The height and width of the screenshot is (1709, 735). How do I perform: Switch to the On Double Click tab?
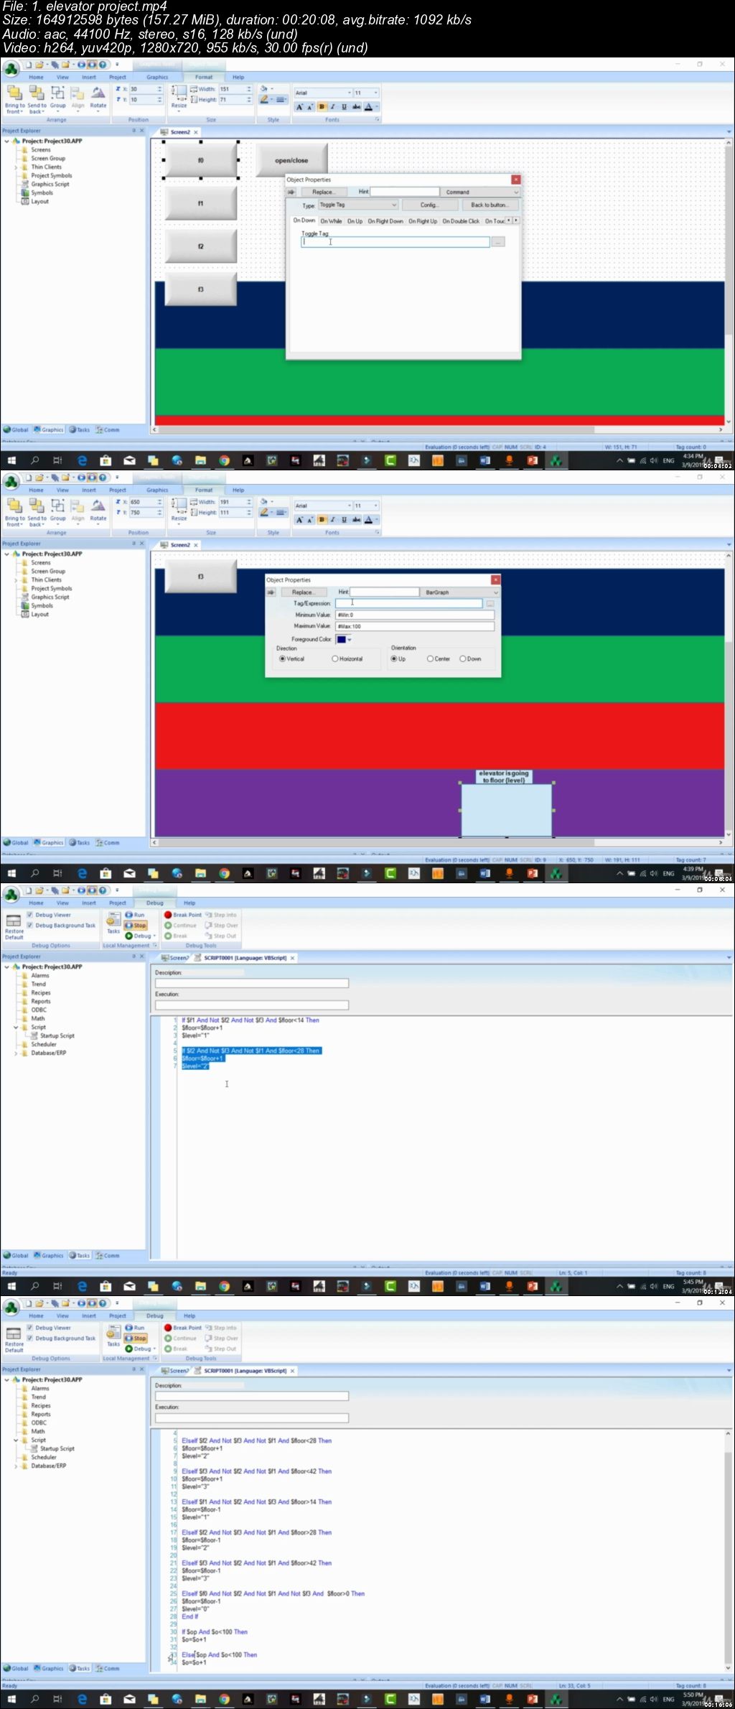point(461,221)
